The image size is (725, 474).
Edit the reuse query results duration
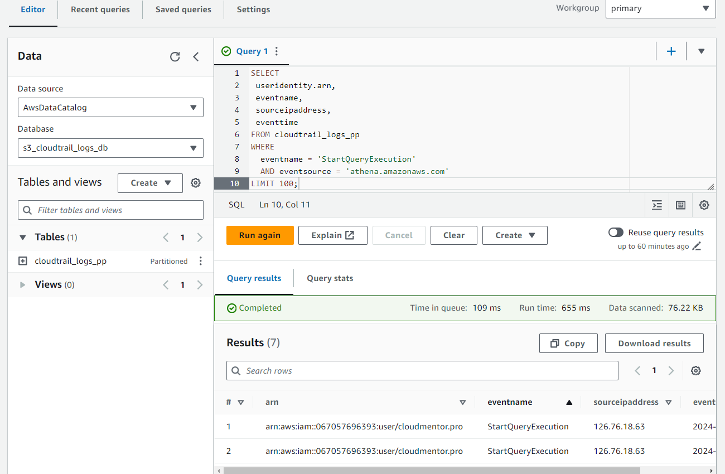pos(697,246)
